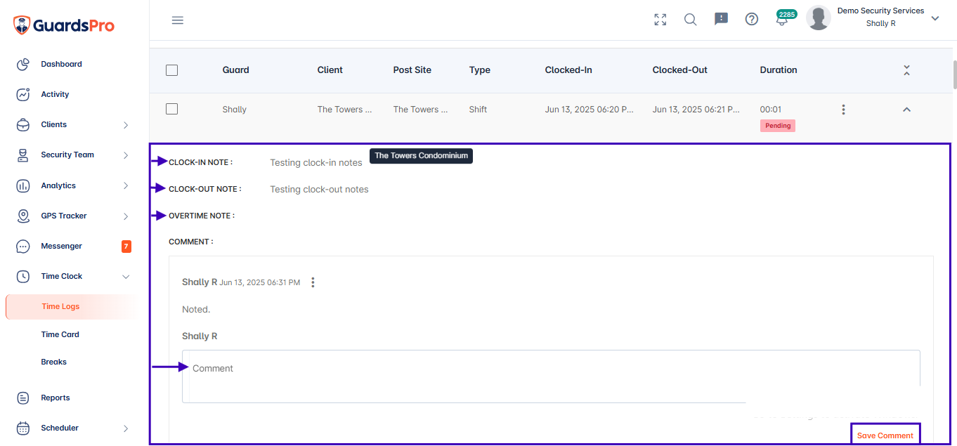The image size is (957, 446).
Task: Click the GuardsPro logo
Action: coord(64,25)
